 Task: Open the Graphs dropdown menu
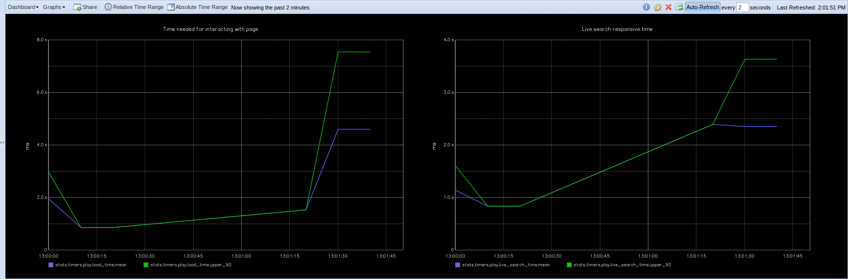point(54,7)
